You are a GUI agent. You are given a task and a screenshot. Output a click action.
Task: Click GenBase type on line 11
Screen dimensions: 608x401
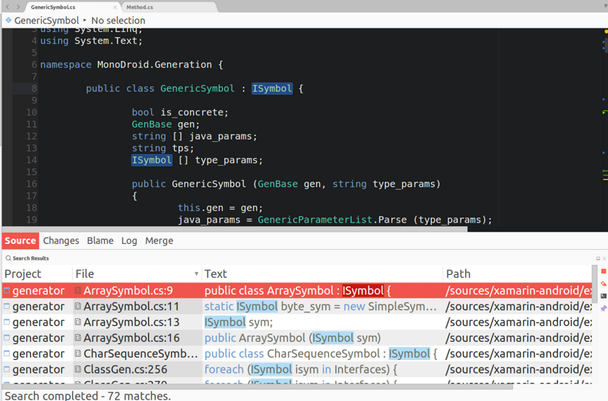151,125
